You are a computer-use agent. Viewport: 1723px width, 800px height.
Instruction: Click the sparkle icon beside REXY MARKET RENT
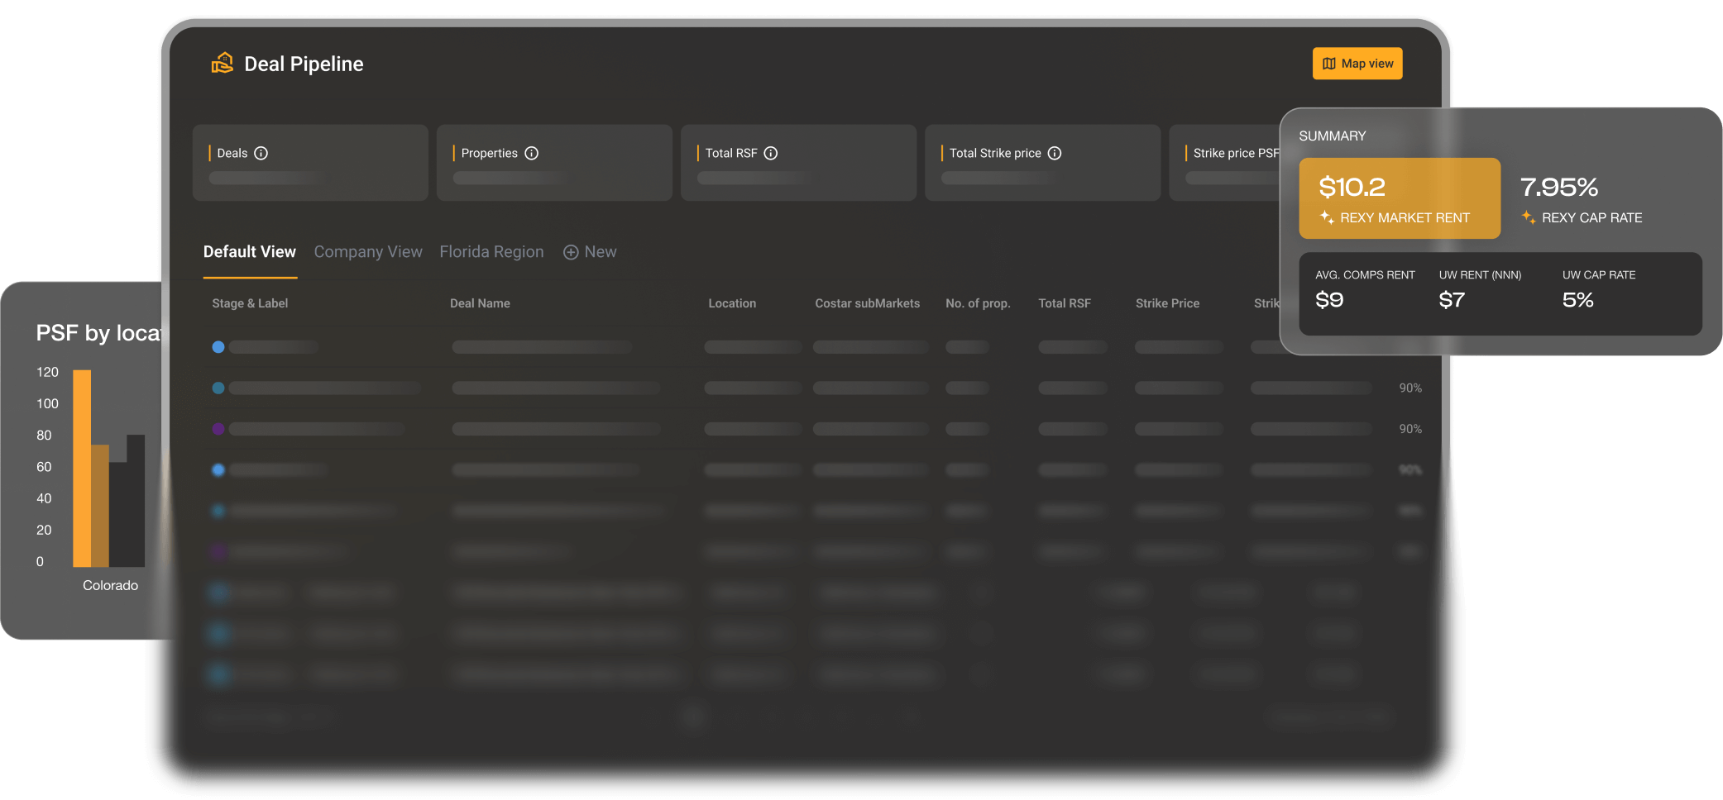(1327, 217)
